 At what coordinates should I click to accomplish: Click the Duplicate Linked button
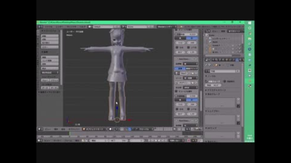tap(50, 61)
